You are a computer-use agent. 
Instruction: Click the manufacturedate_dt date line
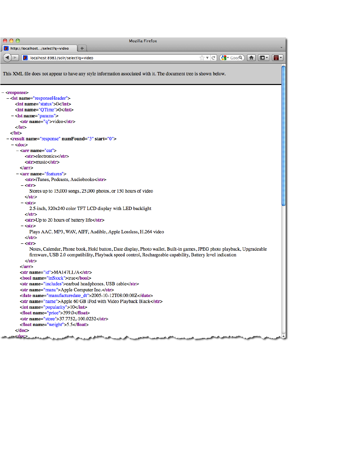tap(86, 296)
